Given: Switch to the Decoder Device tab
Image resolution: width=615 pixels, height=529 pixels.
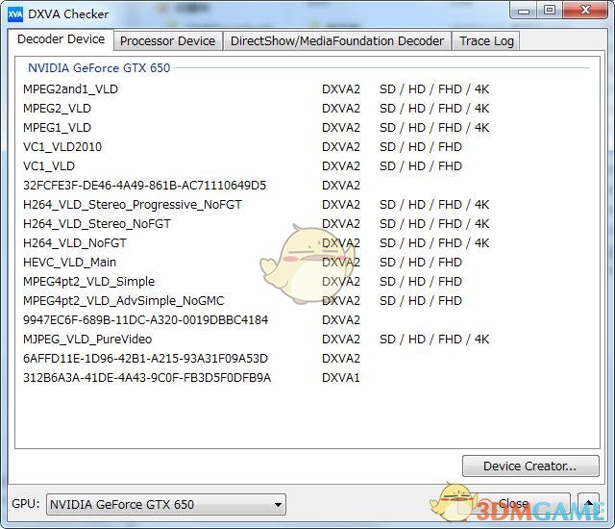Looking at the screenshot, I should 61,39.
